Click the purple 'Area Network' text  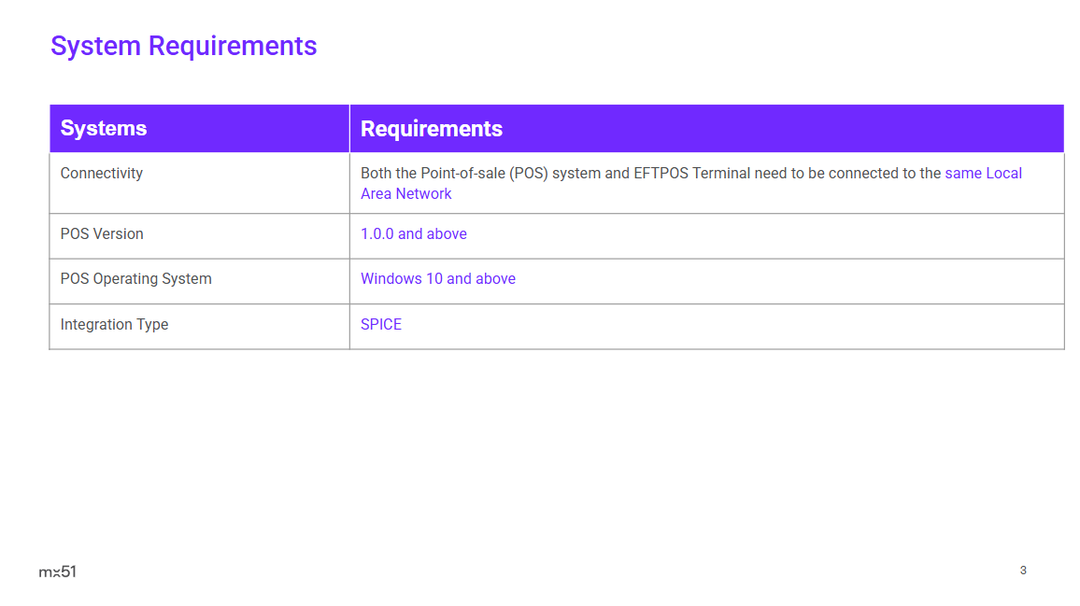(405, 194)
